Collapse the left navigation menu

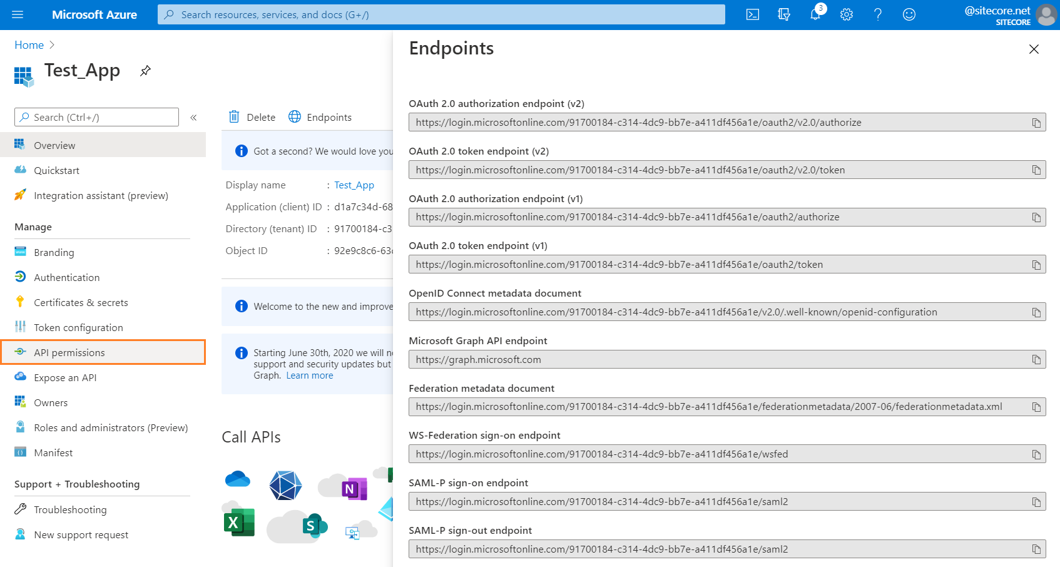(x=193, y=118)
